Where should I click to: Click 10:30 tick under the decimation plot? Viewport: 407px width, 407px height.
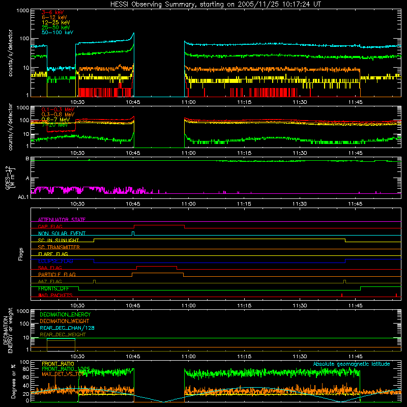[77, 357]
